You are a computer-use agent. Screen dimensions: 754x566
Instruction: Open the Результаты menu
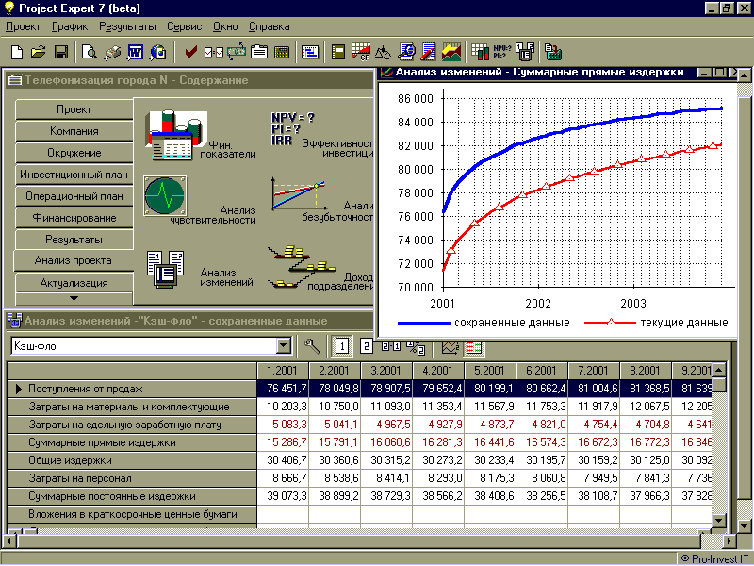pyautogui.click(x=127, y=26)
